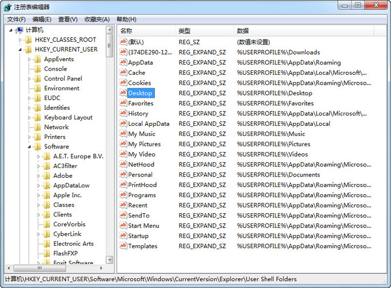Open the 编辑(E) menu
This screenshot has width=391, height=288.
[x=42, y=19]
